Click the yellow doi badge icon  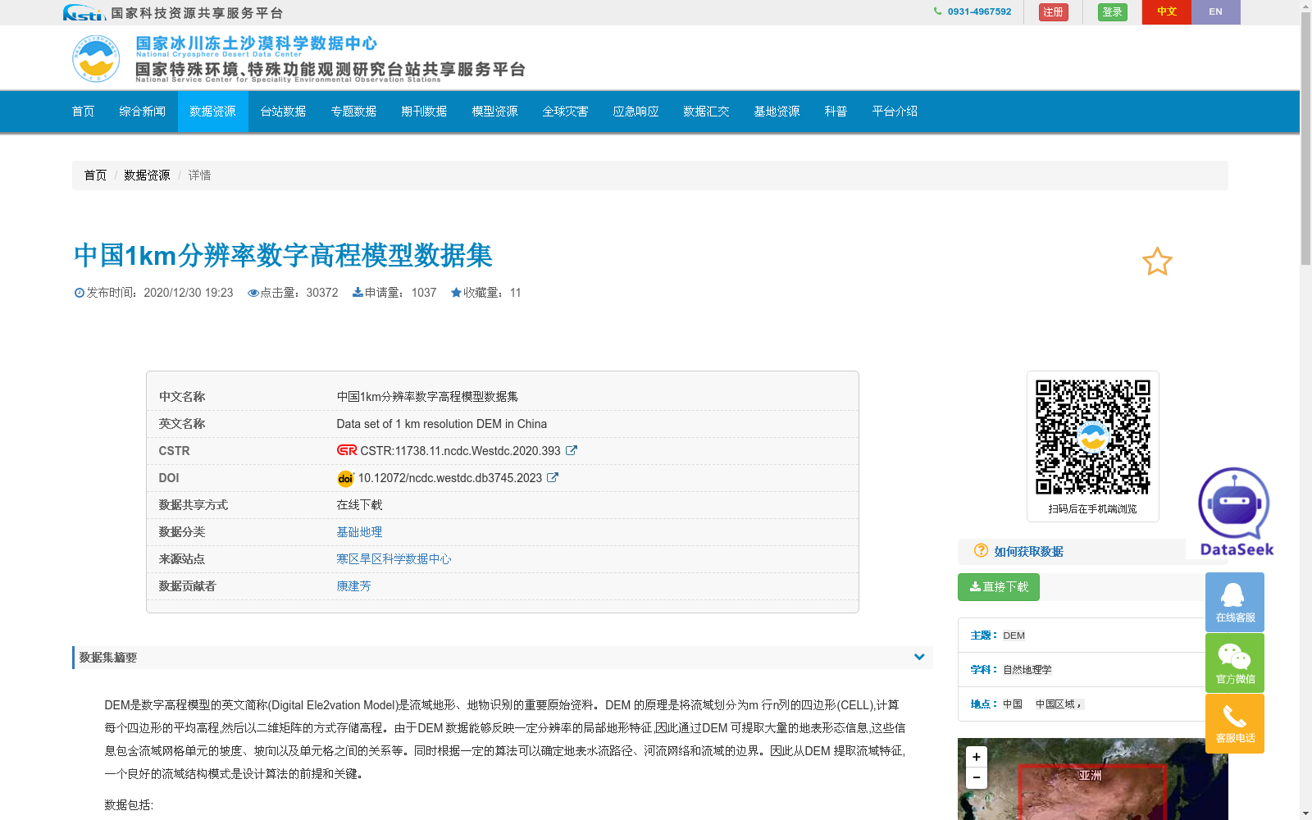pyautogui.click(x=345, y=478)
